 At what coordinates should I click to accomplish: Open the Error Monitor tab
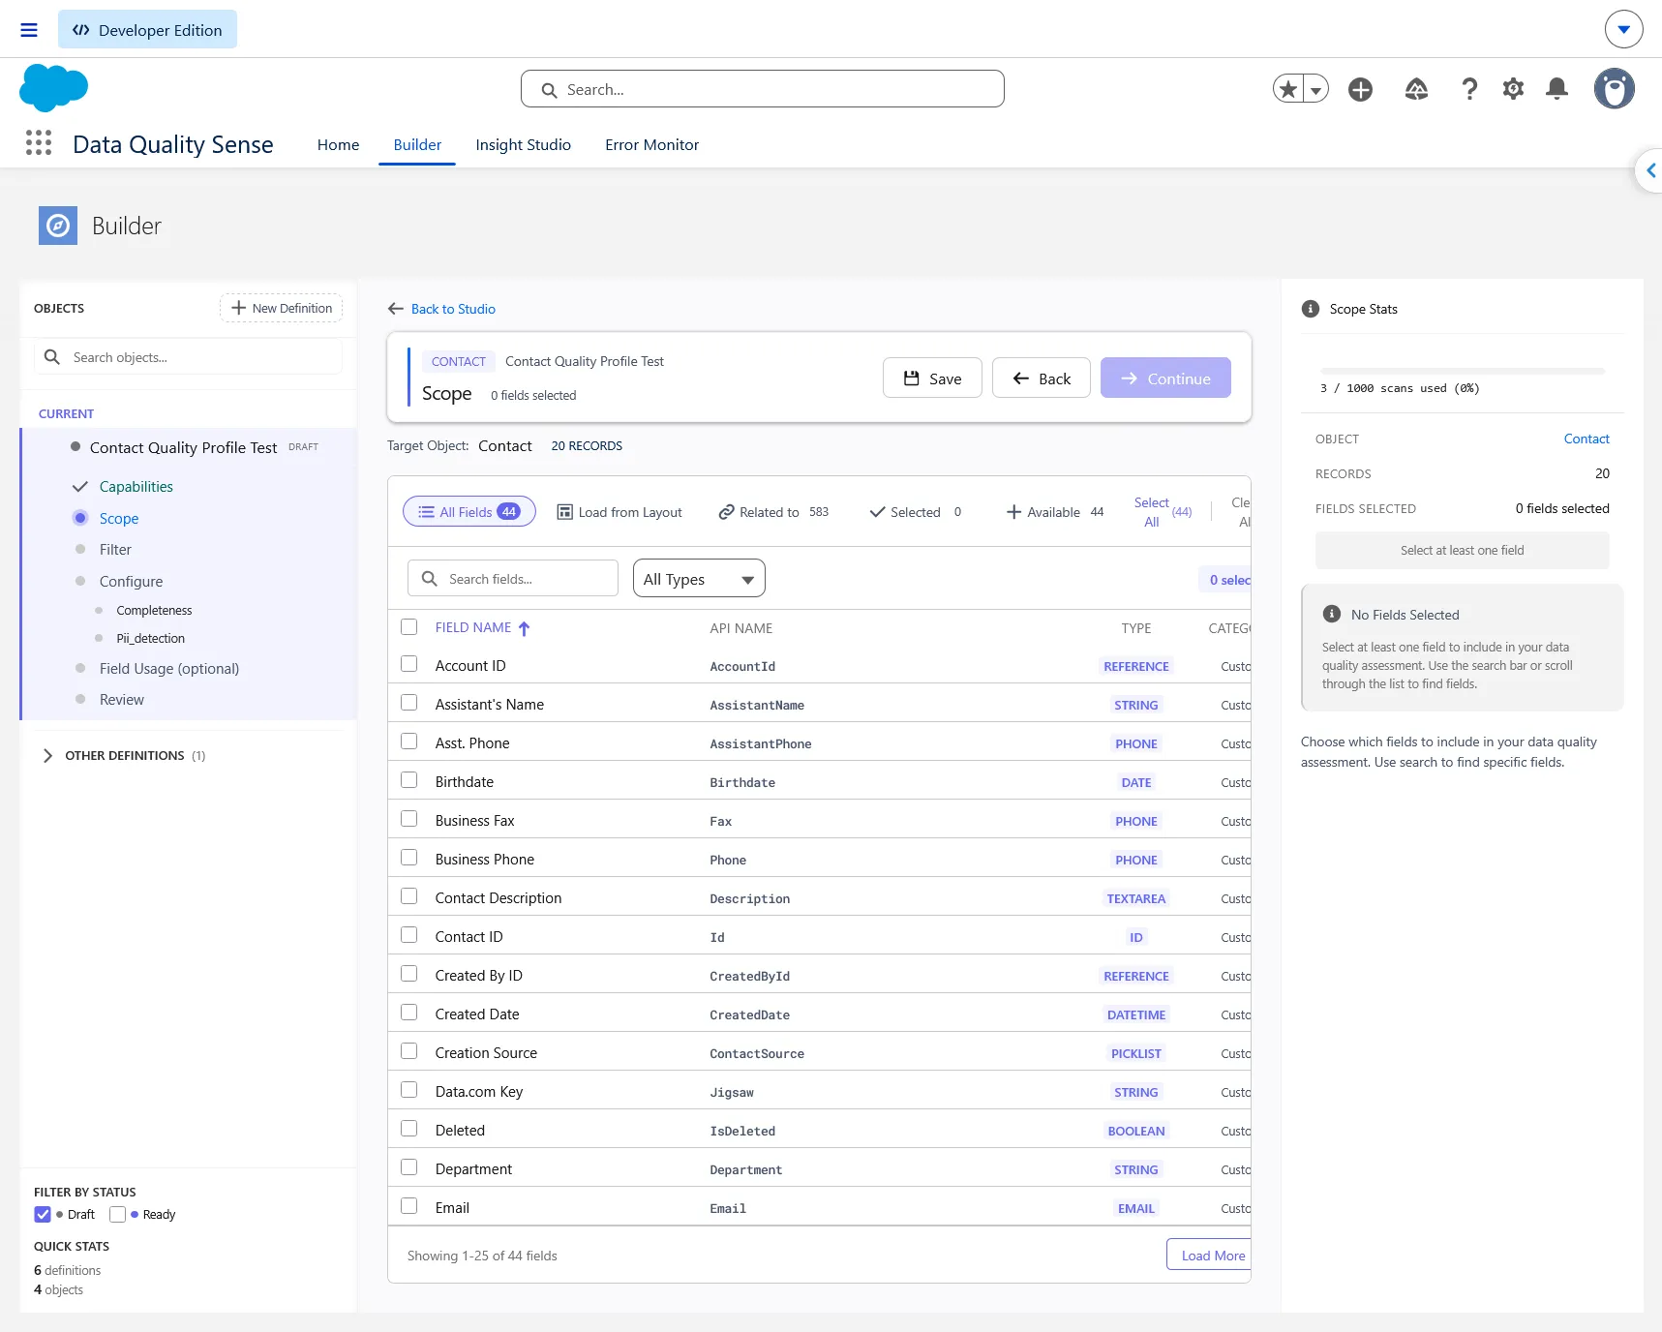click(651, 144)
